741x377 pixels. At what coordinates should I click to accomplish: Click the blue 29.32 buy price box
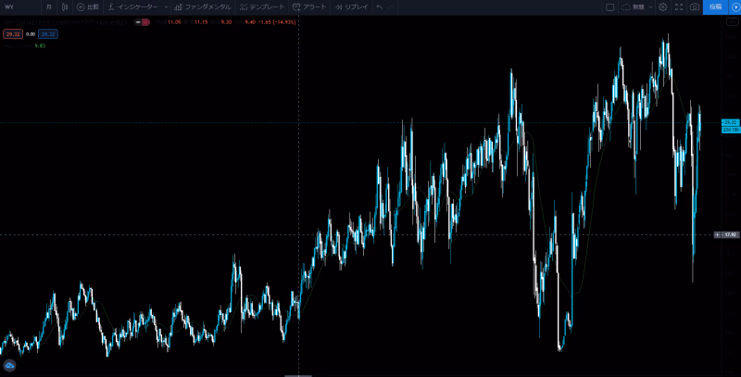46,33
